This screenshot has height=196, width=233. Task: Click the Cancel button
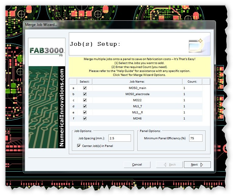137,165
